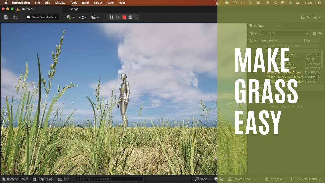
Task: Click the Outliner new folder icon
Action: pos(315,33)
